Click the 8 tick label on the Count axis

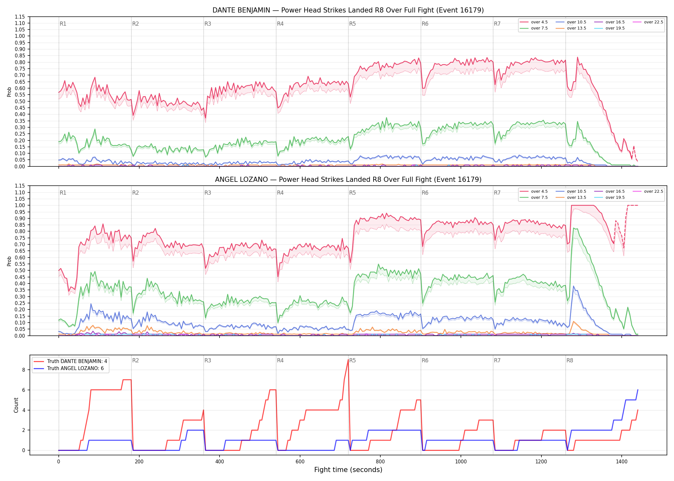point(23,370)
